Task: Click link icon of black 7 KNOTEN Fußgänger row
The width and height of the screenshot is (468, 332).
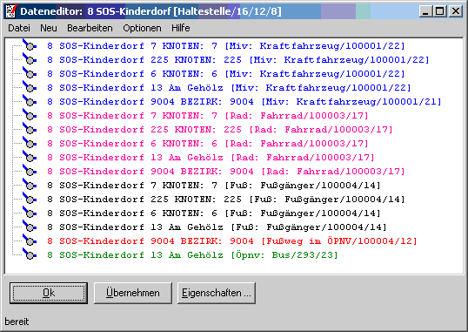Action: (30, 185)
